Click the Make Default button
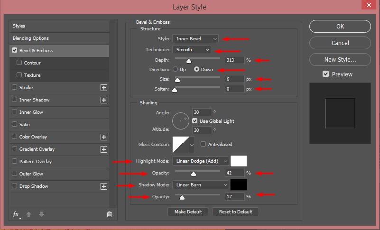Viewport: 380px width, 230px height. pos(188,212)
